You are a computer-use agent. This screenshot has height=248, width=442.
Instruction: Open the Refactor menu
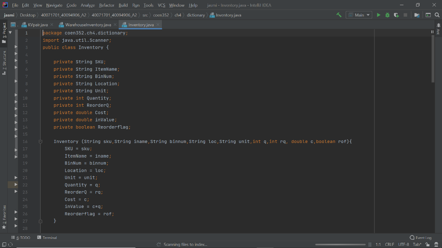(107, 5)
